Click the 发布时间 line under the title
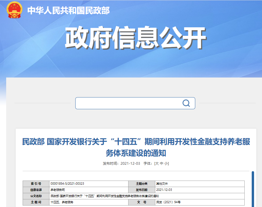 (121, 164)
